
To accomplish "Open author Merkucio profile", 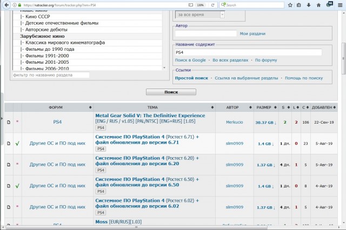I will (234, 122).
